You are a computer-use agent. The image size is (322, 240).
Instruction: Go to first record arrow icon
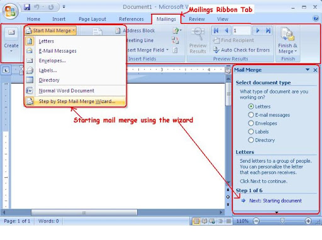pyautogui.click(x=216, y=31)
